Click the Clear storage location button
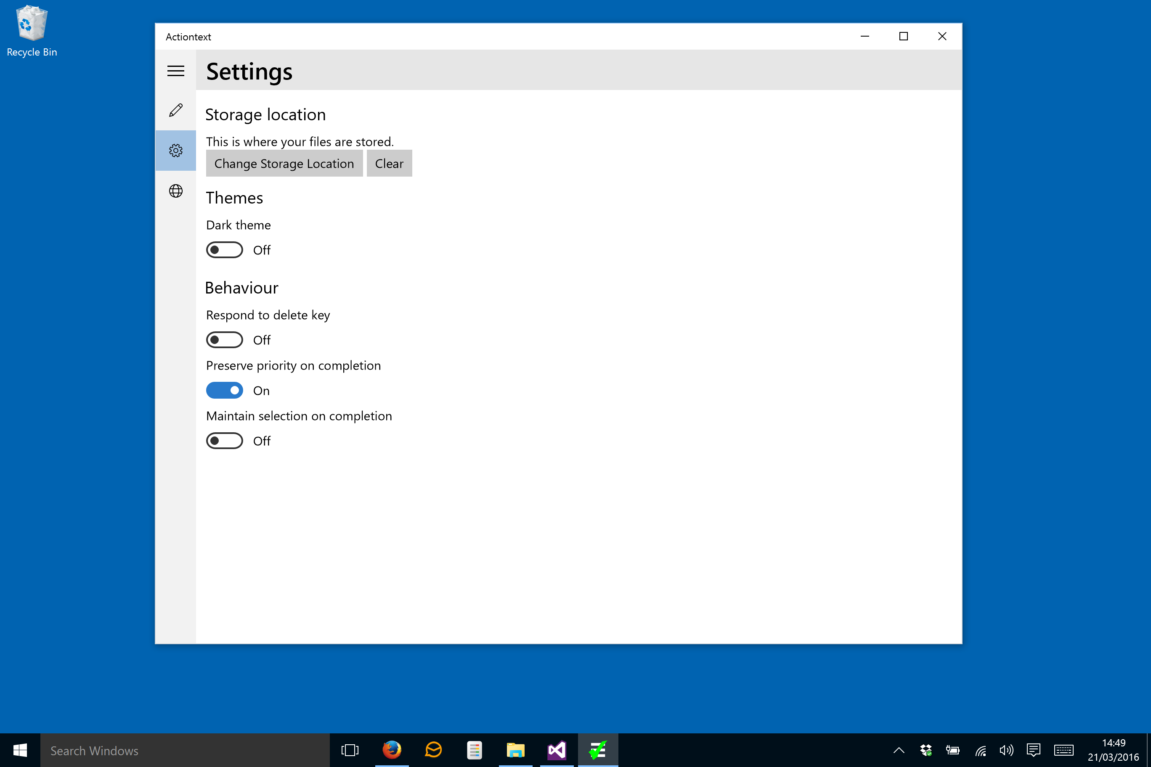Screen dimensions: 1151x767 389,164
